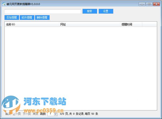Click the 跳到 jump-to label
This screenshot has width=162, height=119.
[x=43, y=114]
